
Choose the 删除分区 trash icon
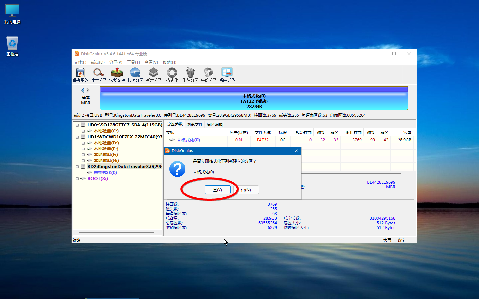(190, 75)
